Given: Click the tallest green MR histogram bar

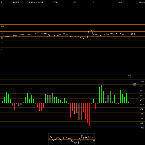Looking at the screenshot, I should coord(102,94).
